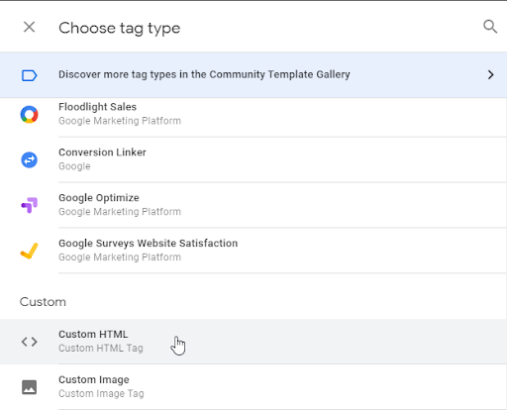
Task: Click the Custom Image picture icon
Action: 29,387
